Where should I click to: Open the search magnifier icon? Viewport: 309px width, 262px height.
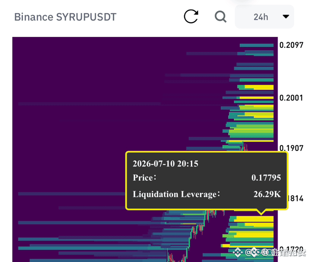(221, 17)
